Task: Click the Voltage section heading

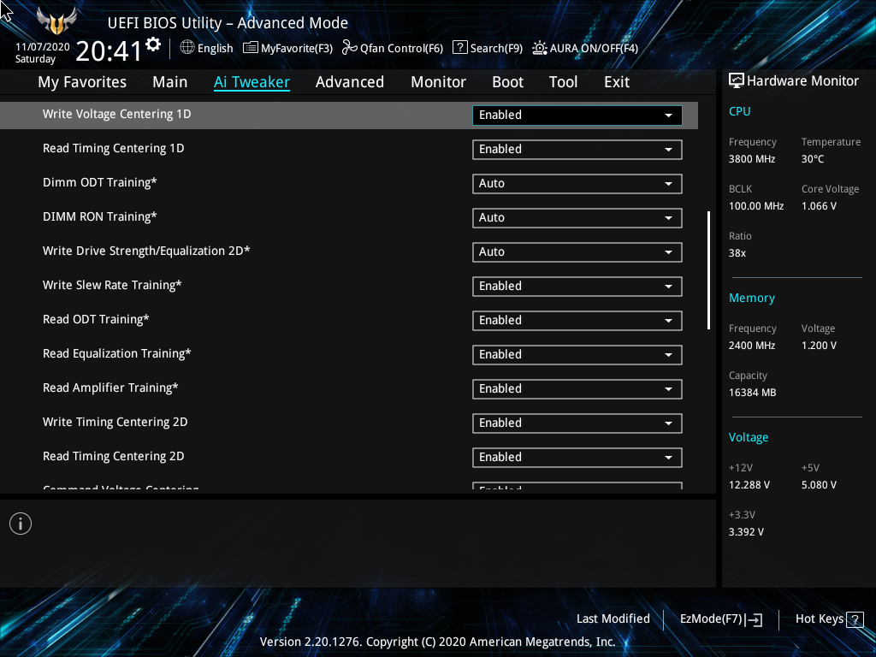Action: pos(749,437)
